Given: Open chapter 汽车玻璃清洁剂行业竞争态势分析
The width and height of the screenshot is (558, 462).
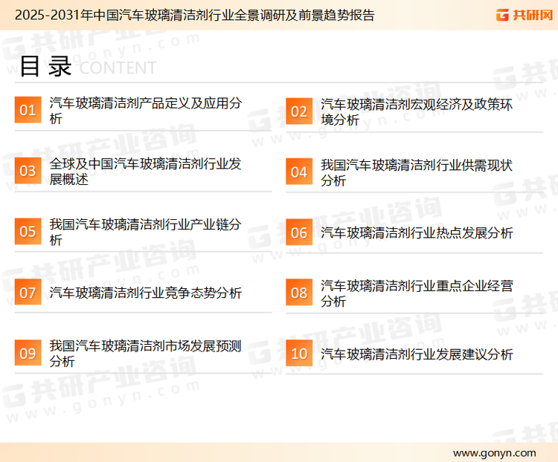Looking at the screenshot, I should click(x=145, y=293).
